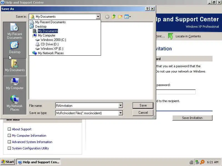Close the Save As dialog
The height and width of the screenshot is (166, 222).
point(152,9)
